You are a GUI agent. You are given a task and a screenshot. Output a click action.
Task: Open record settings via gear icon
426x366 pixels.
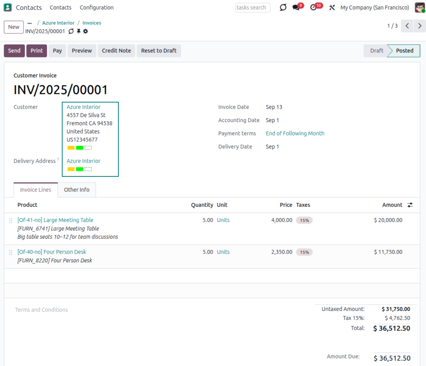tap(86, 32)
